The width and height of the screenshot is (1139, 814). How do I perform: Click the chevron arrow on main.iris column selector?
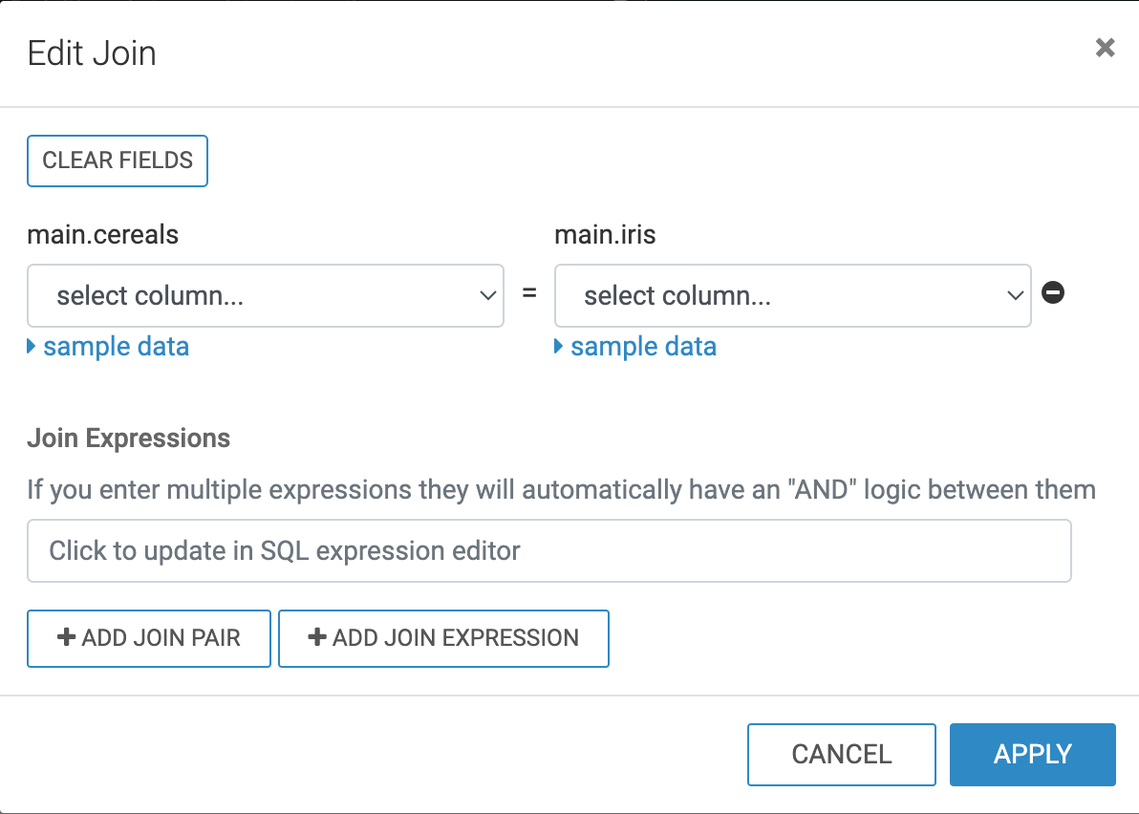pyautogui.click(x=1015, y=296)
